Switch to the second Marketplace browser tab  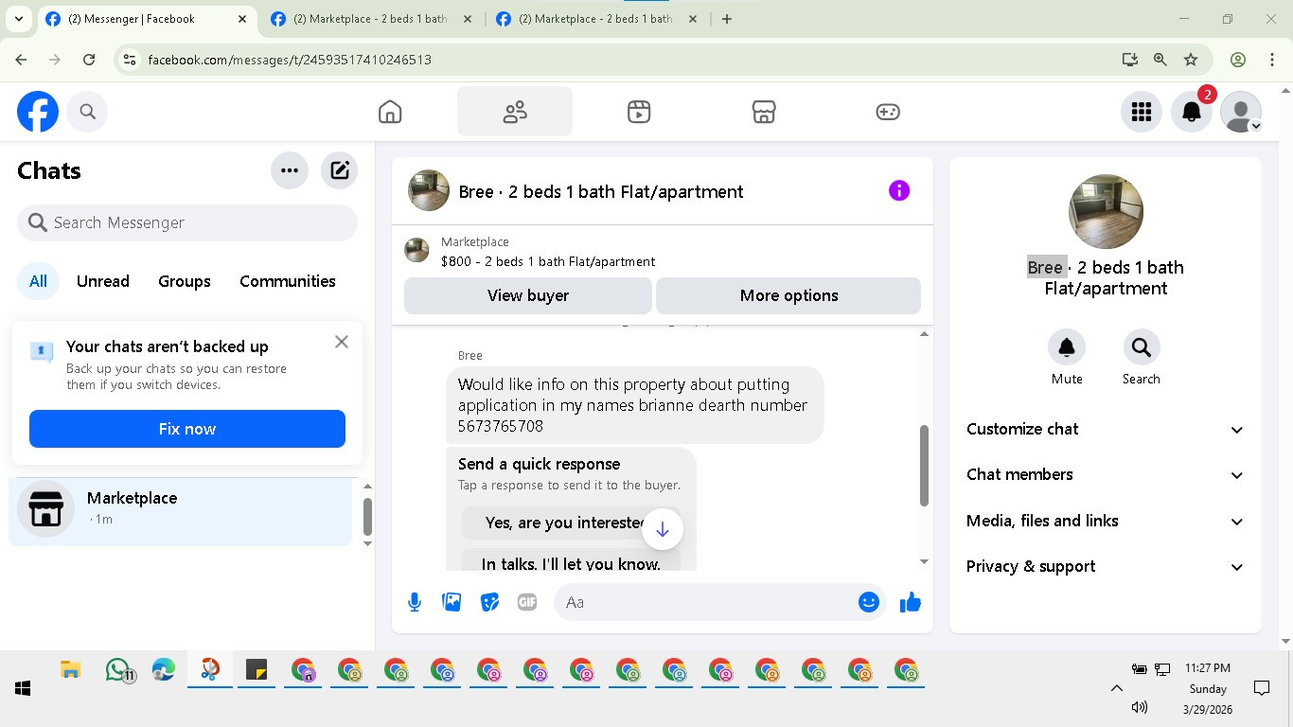coord(371,19)
